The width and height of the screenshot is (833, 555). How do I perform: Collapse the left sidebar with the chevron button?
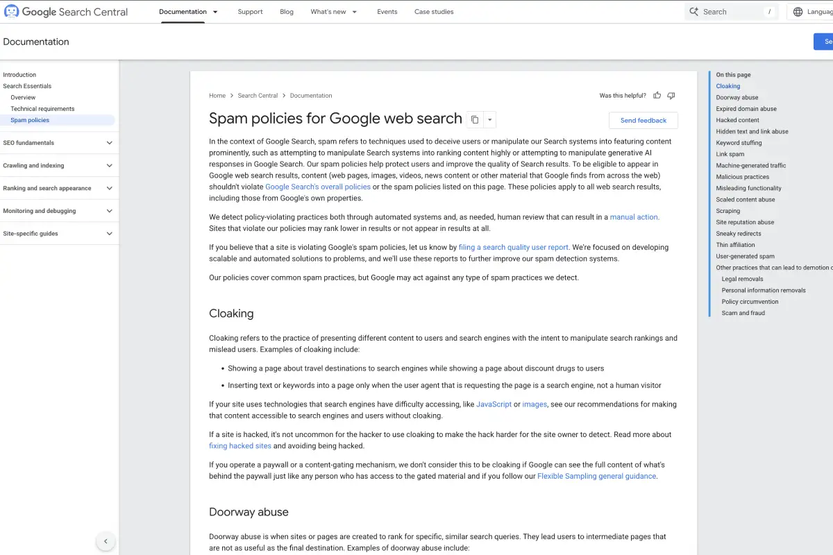106,541
